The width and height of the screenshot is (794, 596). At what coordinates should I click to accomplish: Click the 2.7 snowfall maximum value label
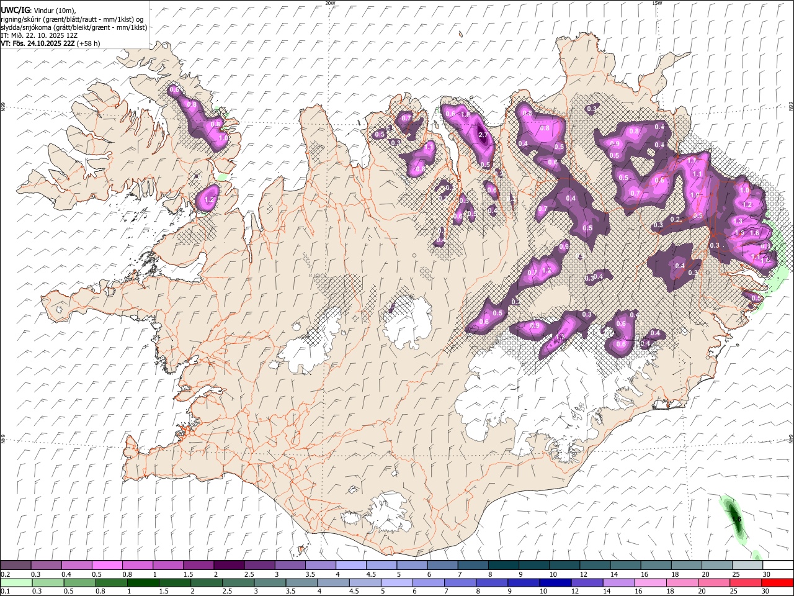pos(483,134)
